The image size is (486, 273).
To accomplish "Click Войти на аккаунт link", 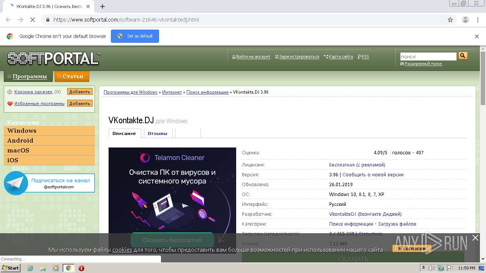I will 253,56.
